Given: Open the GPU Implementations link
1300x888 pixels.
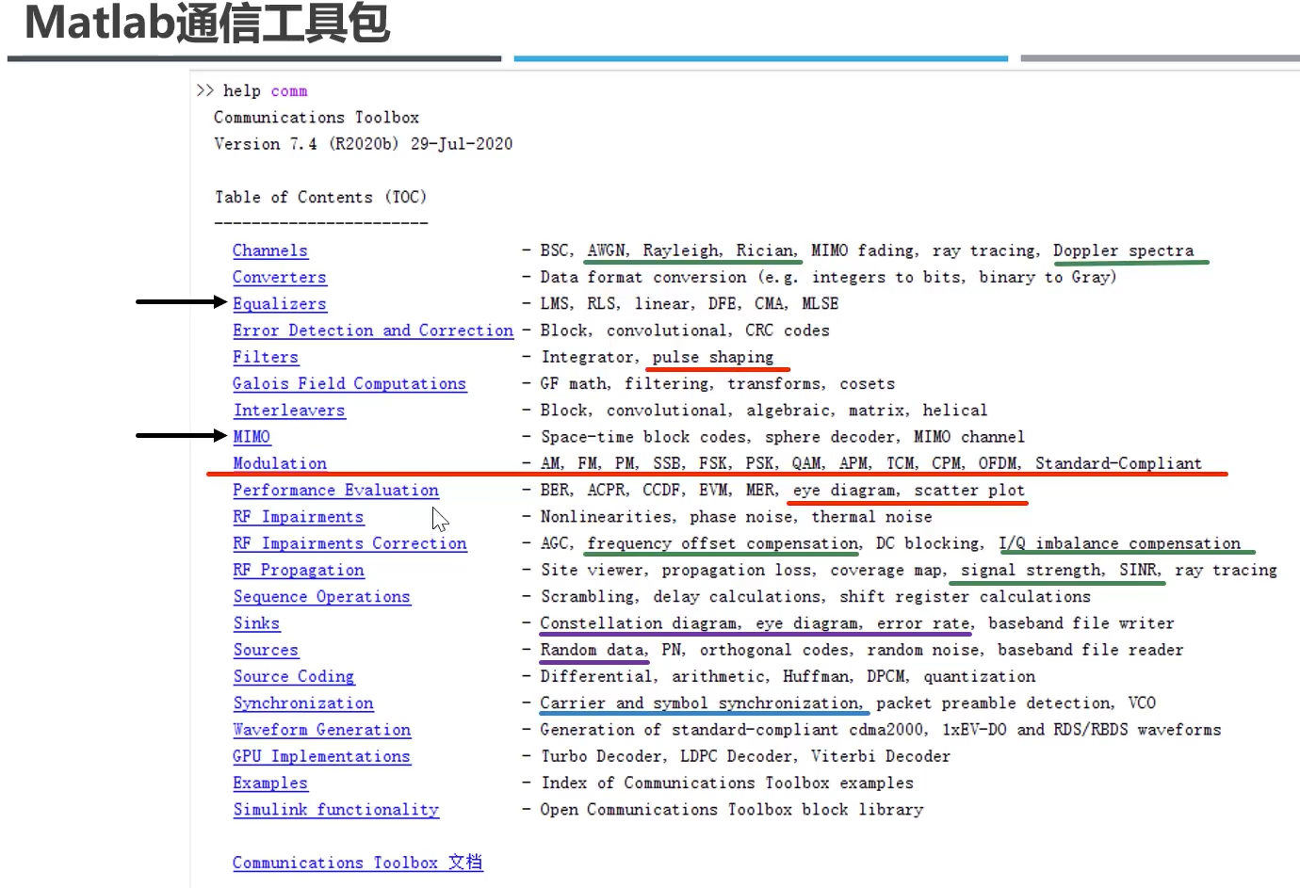Looking at the screenshot, I should [321, 756].
